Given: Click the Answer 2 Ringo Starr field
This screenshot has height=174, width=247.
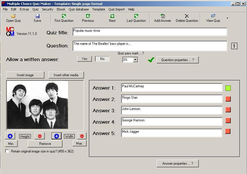Looking at the screenshot, I should click(x=172, y=99).
